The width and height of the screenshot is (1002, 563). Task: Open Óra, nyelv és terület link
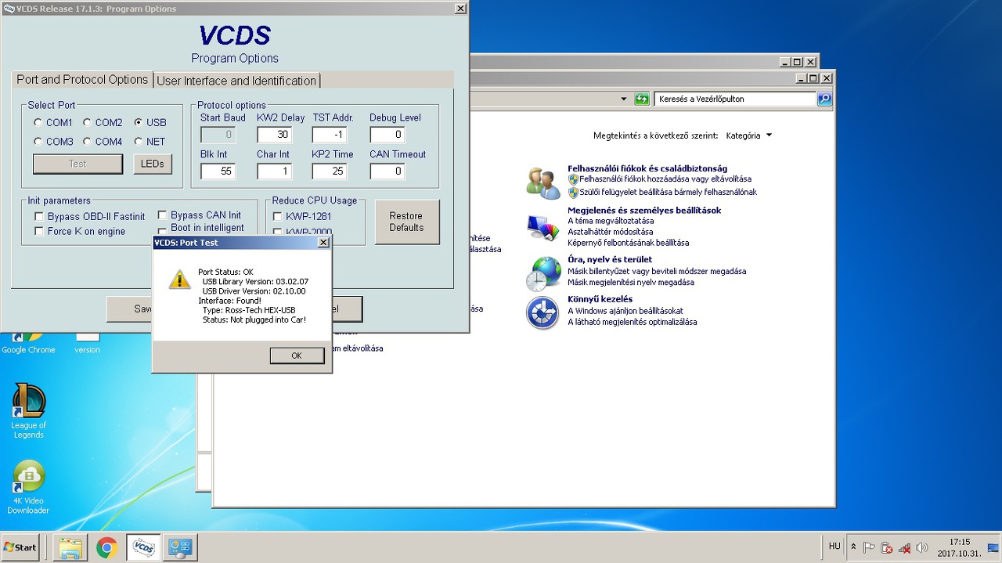coord(610,259)
